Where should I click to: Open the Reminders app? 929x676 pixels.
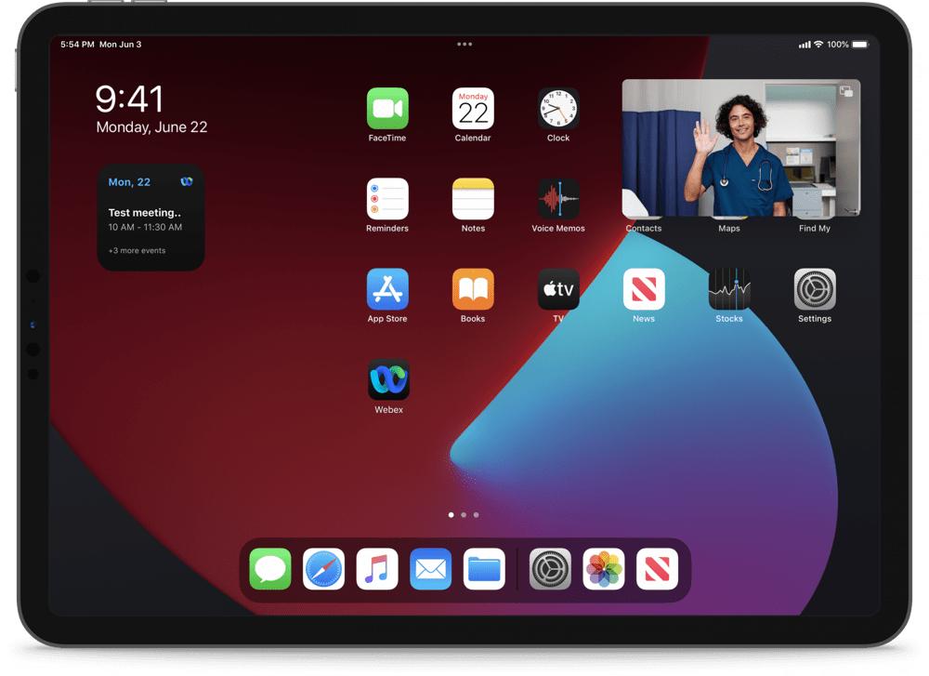[387, 199]
